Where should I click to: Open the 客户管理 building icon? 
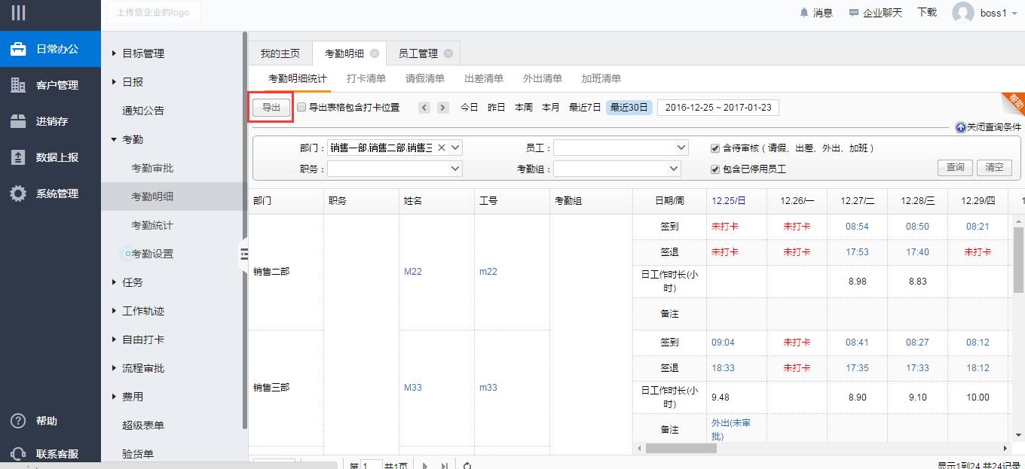[x=18, y=85]
